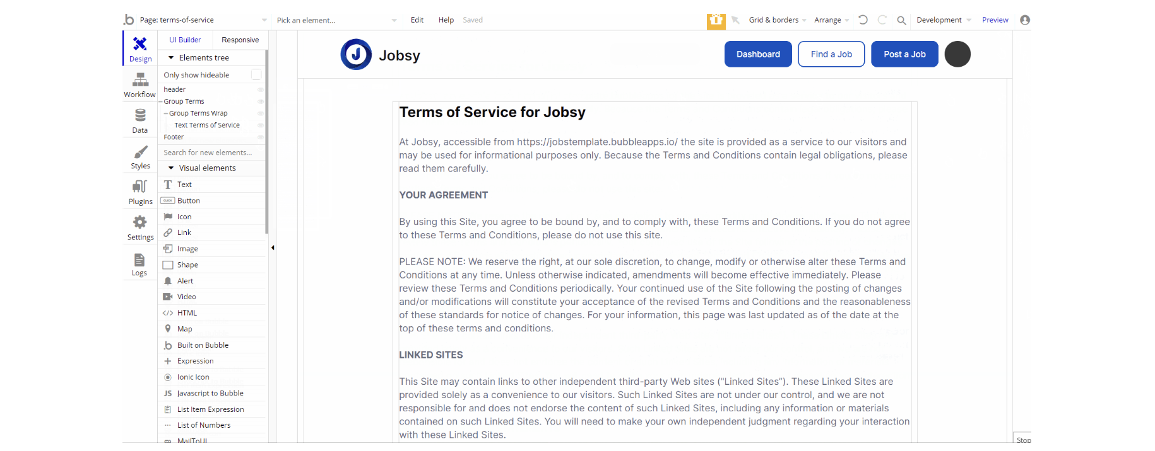Click the Preview link
Viewport: 1155px width, 451px height.
click(995, 20)
